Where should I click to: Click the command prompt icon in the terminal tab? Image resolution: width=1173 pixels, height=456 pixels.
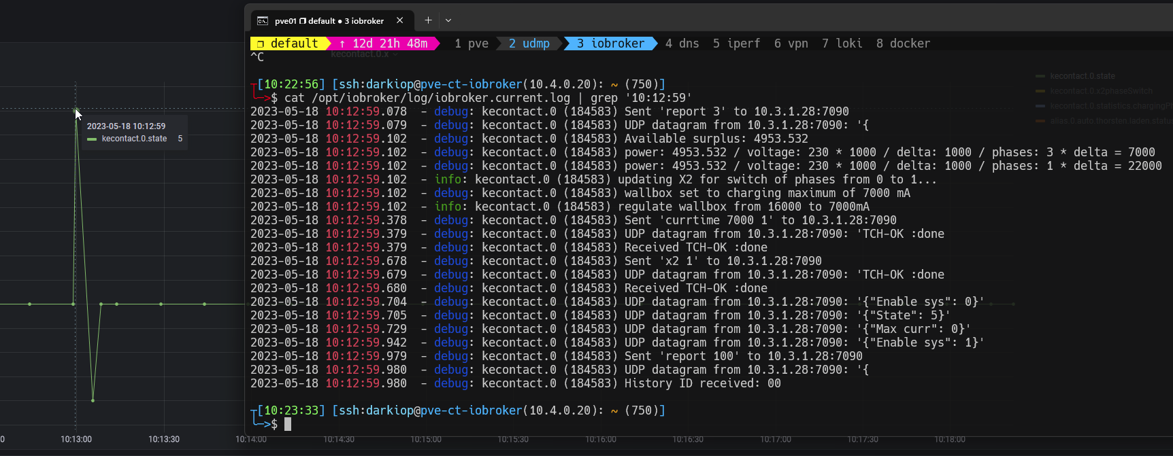click(x=262, y=21)
